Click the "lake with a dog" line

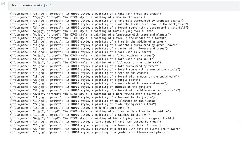(83, 59)
